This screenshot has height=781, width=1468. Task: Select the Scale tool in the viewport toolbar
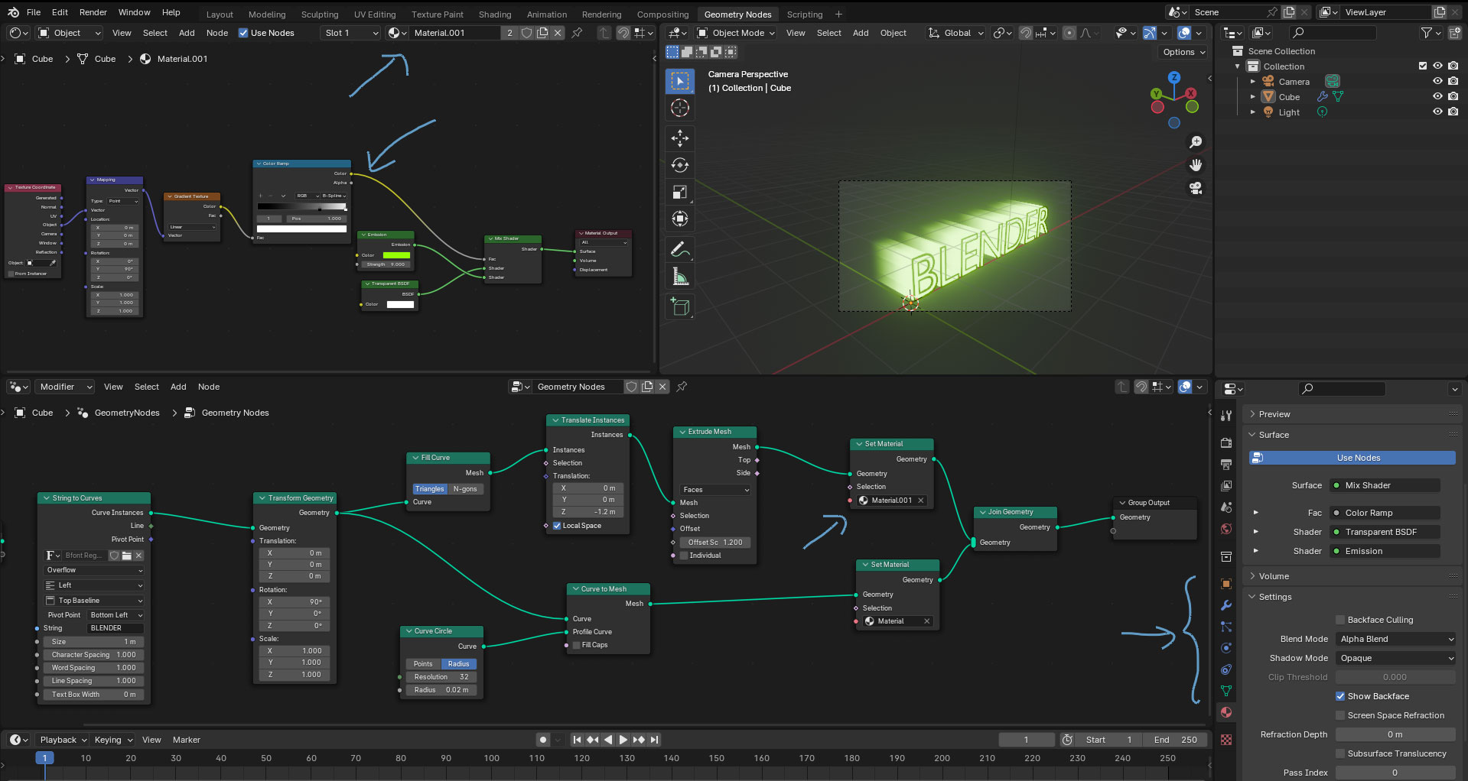679,192
